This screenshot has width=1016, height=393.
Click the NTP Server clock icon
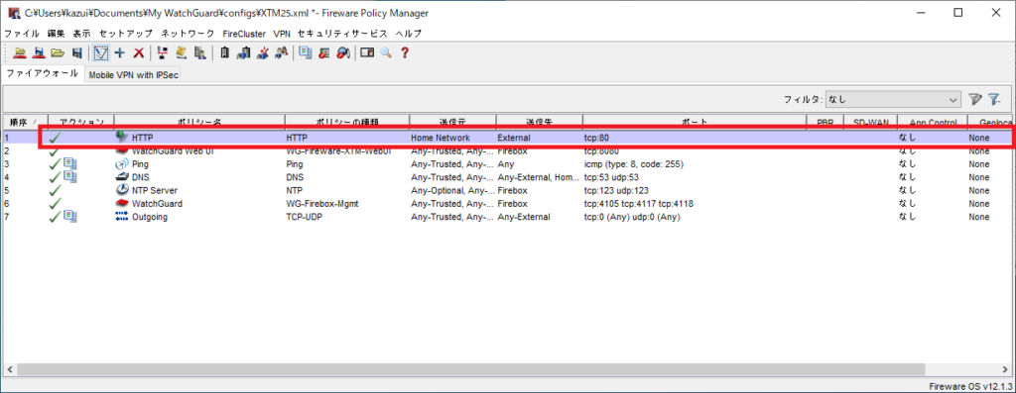[x=122, y=191]
